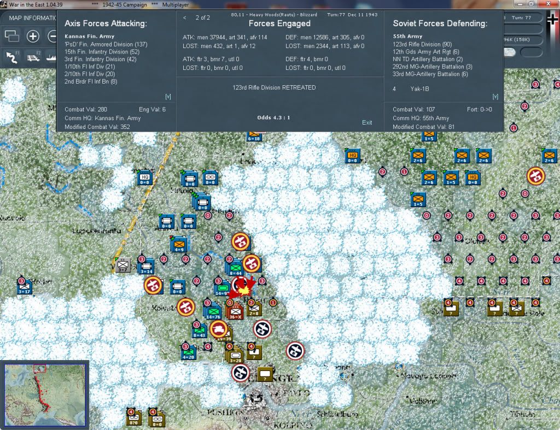Select the brown 2=8 Soviet counter

[x=254, y=309]
